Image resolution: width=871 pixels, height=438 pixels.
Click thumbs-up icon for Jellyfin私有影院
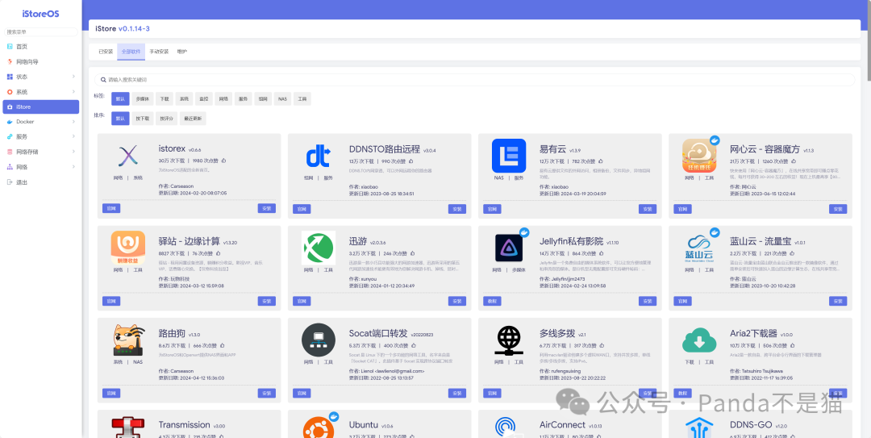click(602, 253)
